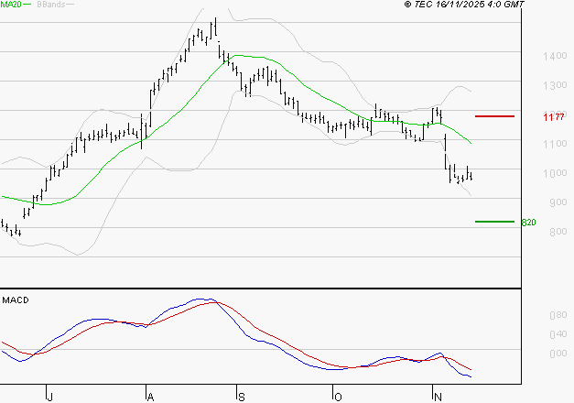This screenshot has height=403, width=574.
Task: Click the 900 price axis label
Action: [558, 202]
